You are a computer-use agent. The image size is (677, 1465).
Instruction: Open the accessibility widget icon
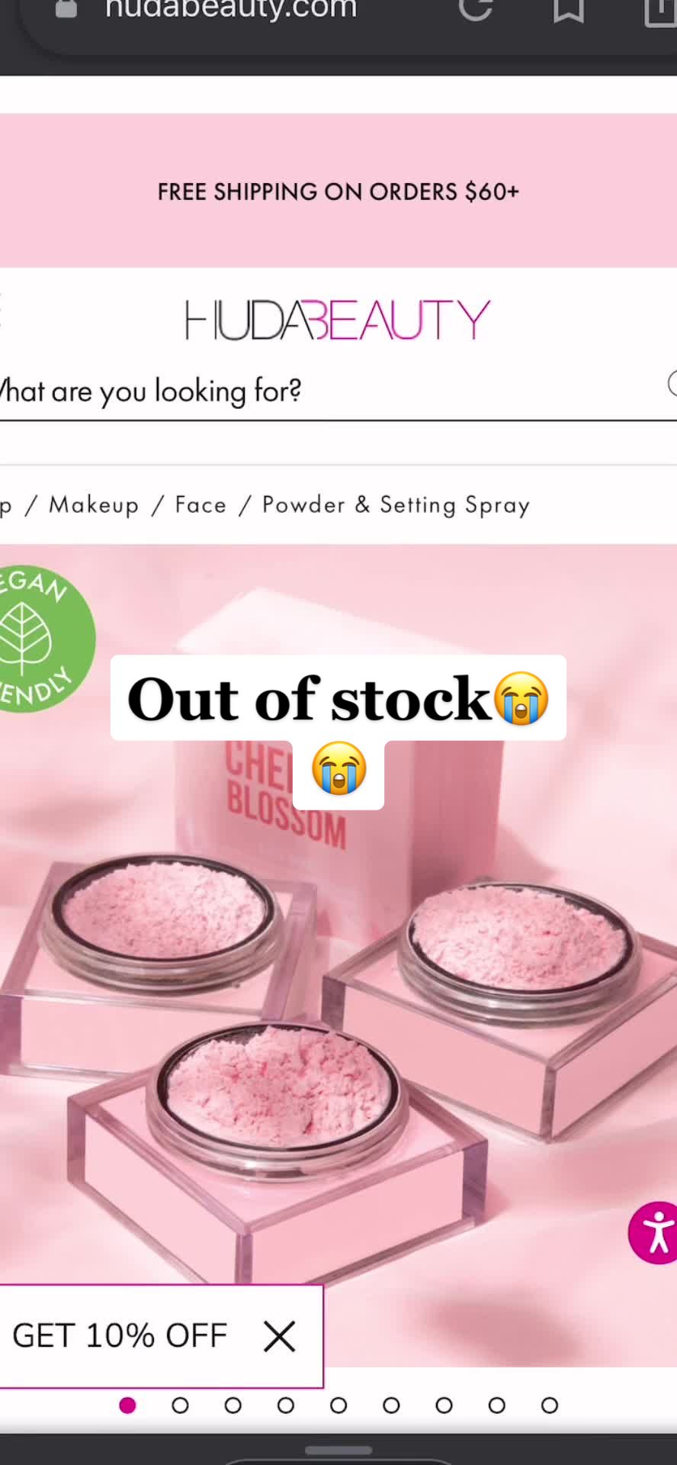(654, 1232)
